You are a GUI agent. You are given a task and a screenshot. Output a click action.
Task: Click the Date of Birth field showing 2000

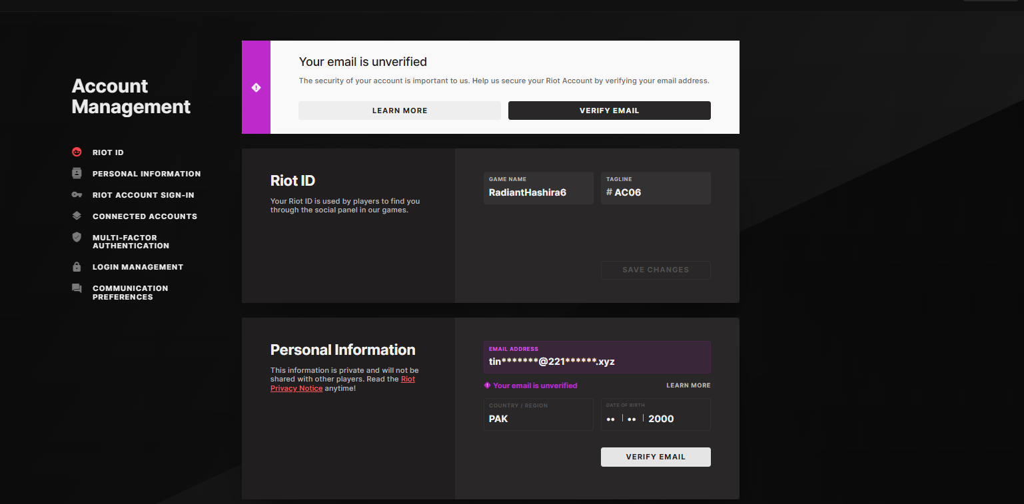click(x=656, y=414)
